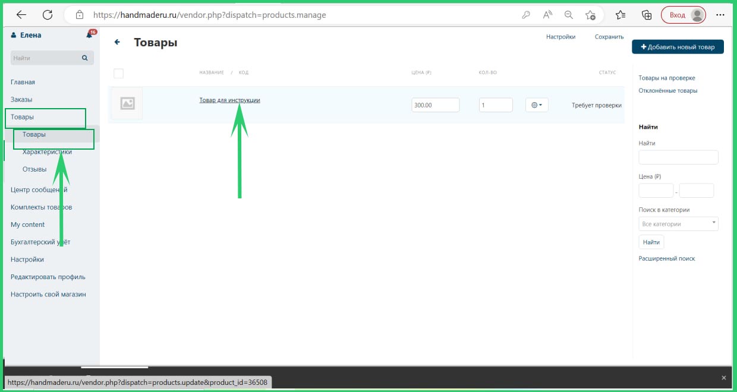This screenshot has width=737, height=392.
Task: Open the gear dropdown for the product row
Action: pos(537,105)
